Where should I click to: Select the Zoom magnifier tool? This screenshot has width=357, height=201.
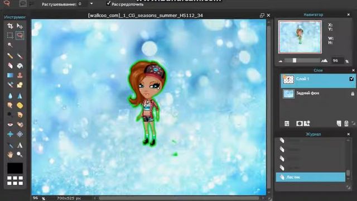[20, 155]
